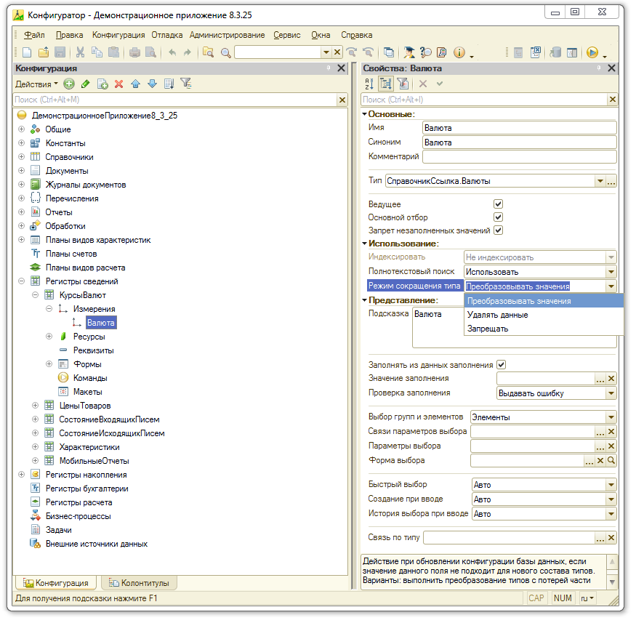
Task: Start debugging with the play icon
Action: pyautogui.click(x=592, y=52)
